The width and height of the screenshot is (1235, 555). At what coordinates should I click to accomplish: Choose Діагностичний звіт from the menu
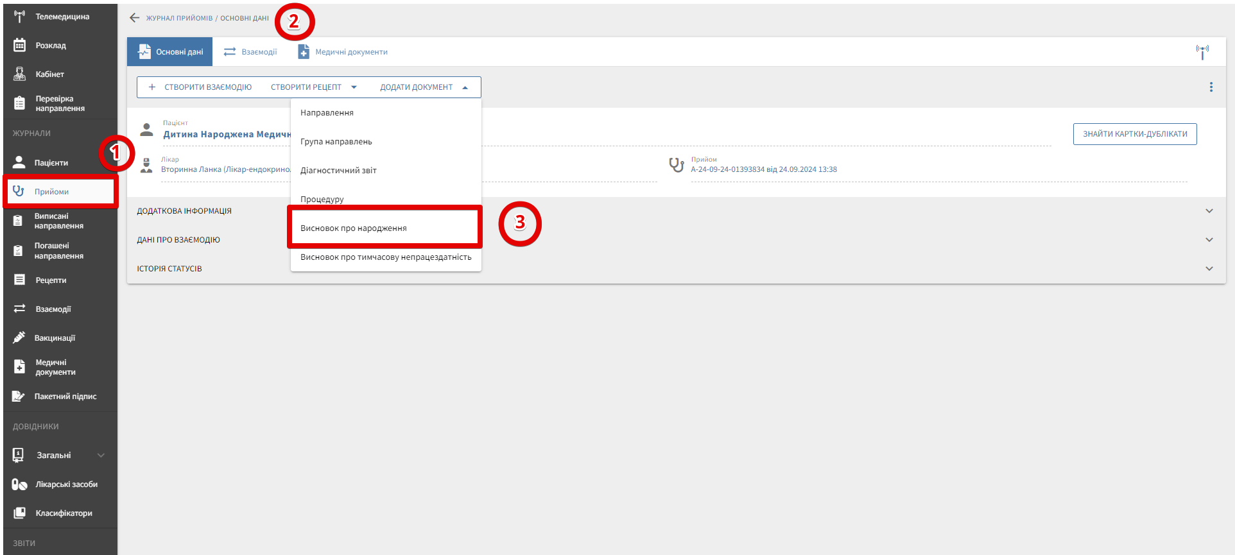tap(338, 171)
